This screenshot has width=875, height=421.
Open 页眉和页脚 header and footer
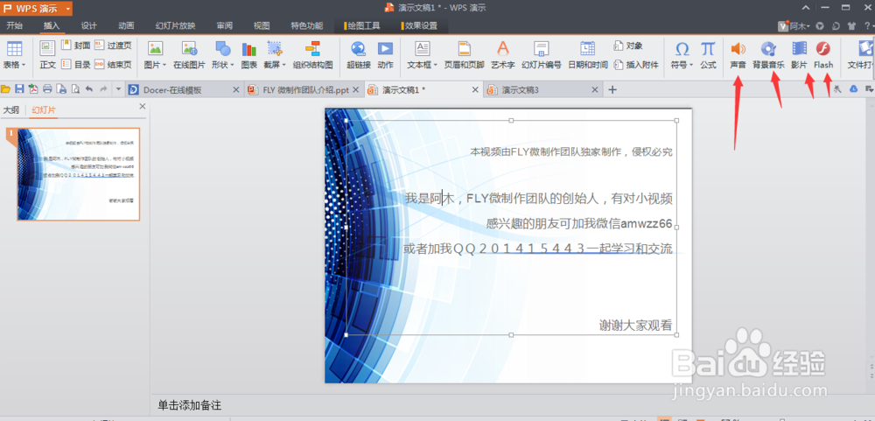[x=465, y=55]
